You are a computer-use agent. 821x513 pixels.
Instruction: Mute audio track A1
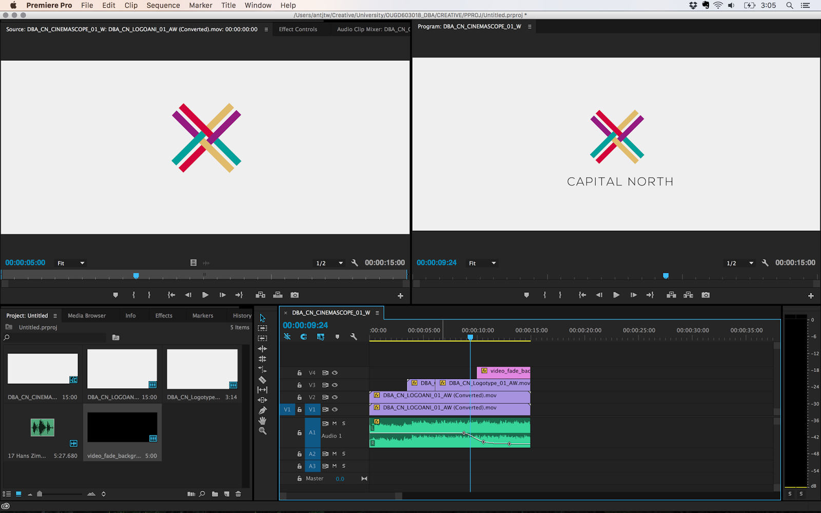[x=335, y=424]
